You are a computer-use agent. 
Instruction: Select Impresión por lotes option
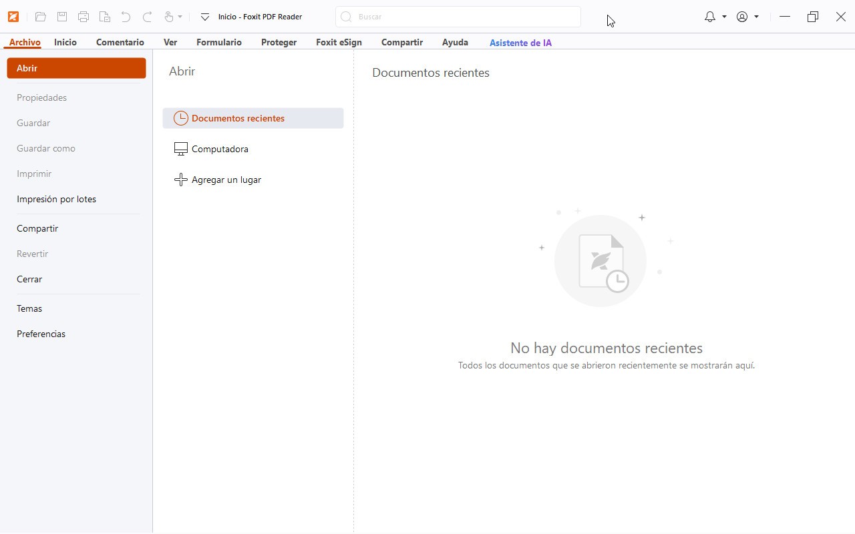56,199
